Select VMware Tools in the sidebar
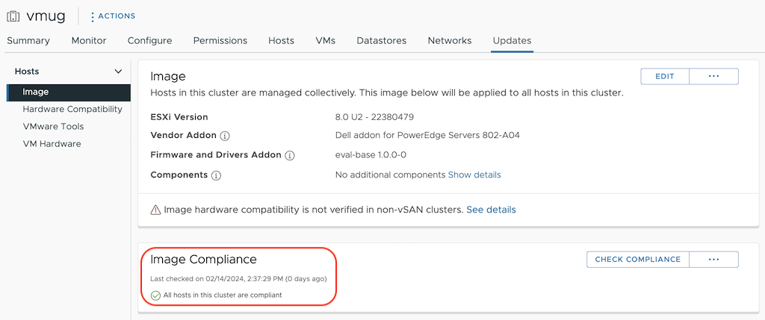Screen dimensions: 765x320 click(x=53, y=127)
